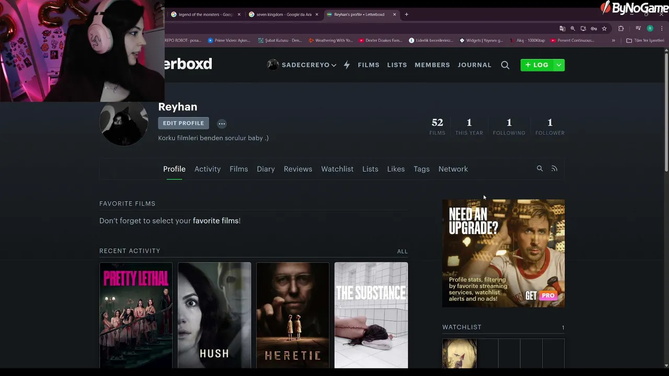Open the Tags profile tab
This screenshot has width=669, height=376.
pos(421,169)
